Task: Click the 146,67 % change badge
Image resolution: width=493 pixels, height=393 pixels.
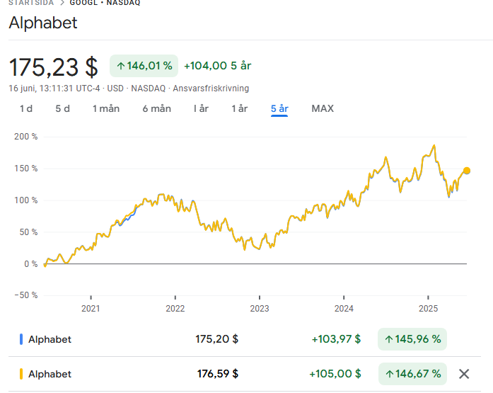Action: 412,374
